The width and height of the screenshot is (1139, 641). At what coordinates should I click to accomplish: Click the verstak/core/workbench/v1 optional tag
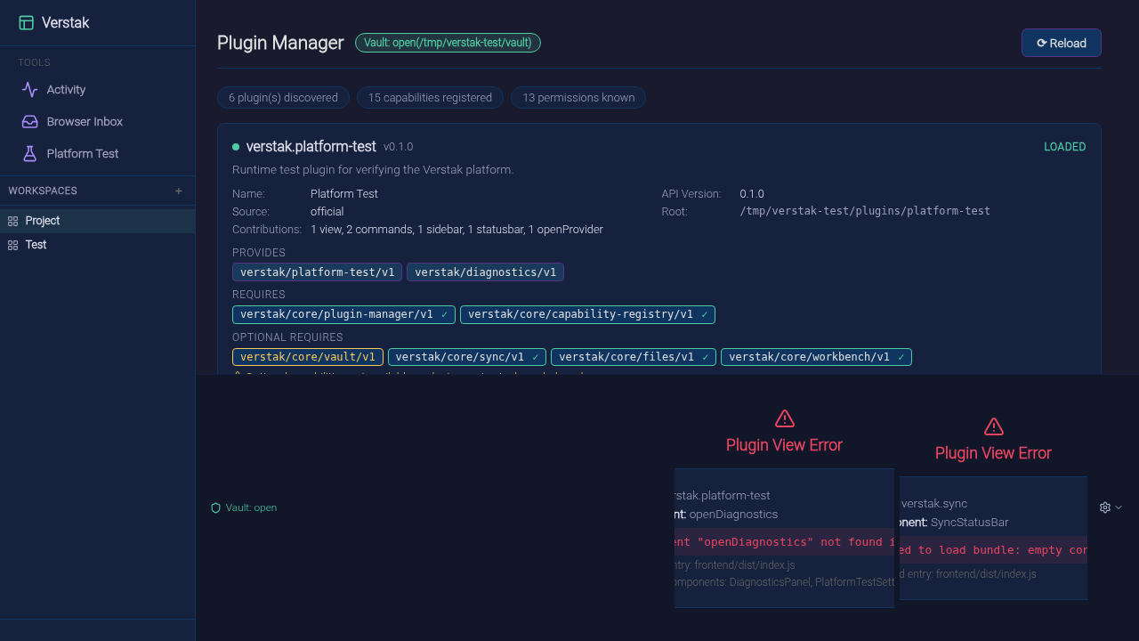816,357
